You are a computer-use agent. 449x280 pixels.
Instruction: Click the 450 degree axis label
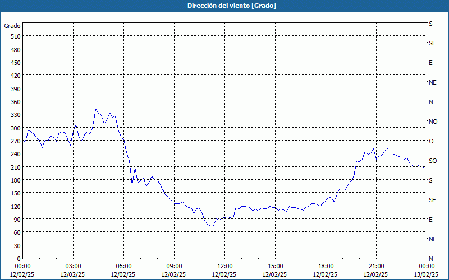(16, 63)
